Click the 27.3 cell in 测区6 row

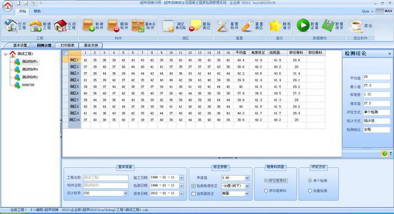[x=297, y=93]
